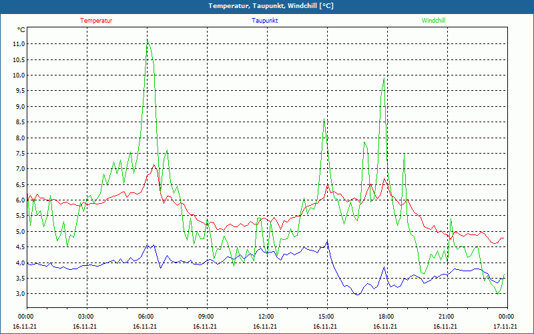Click the Windchill peak just before 18:00
The width and height of the screenshot is (534, 334).
point(384,78)
